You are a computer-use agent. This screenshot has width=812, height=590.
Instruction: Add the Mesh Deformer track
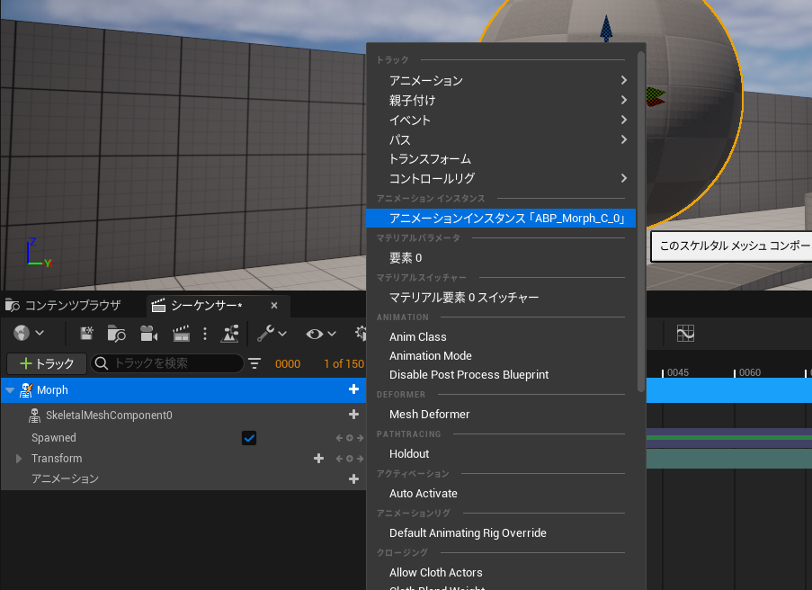click(x=501, y=414)
